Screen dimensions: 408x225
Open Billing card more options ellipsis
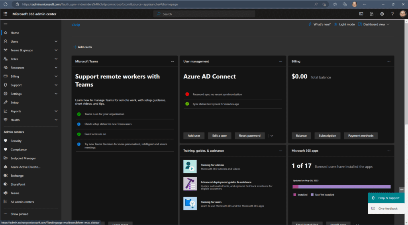pyautogui.click(x=389, y=61)
